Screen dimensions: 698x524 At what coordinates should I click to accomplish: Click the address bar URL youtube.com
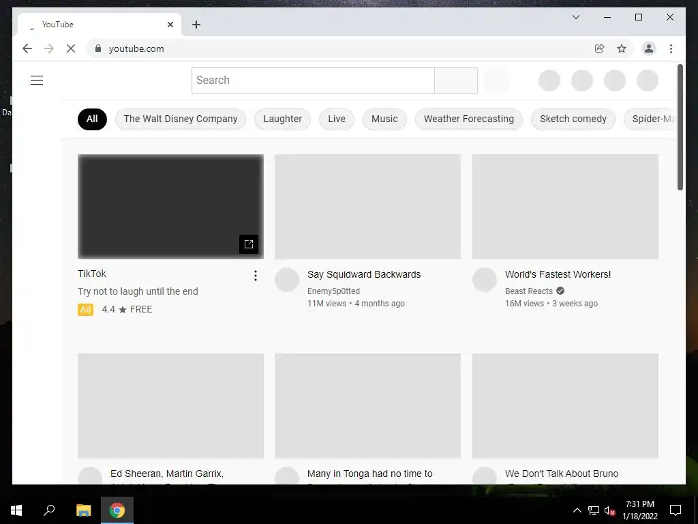click(136, 48)
